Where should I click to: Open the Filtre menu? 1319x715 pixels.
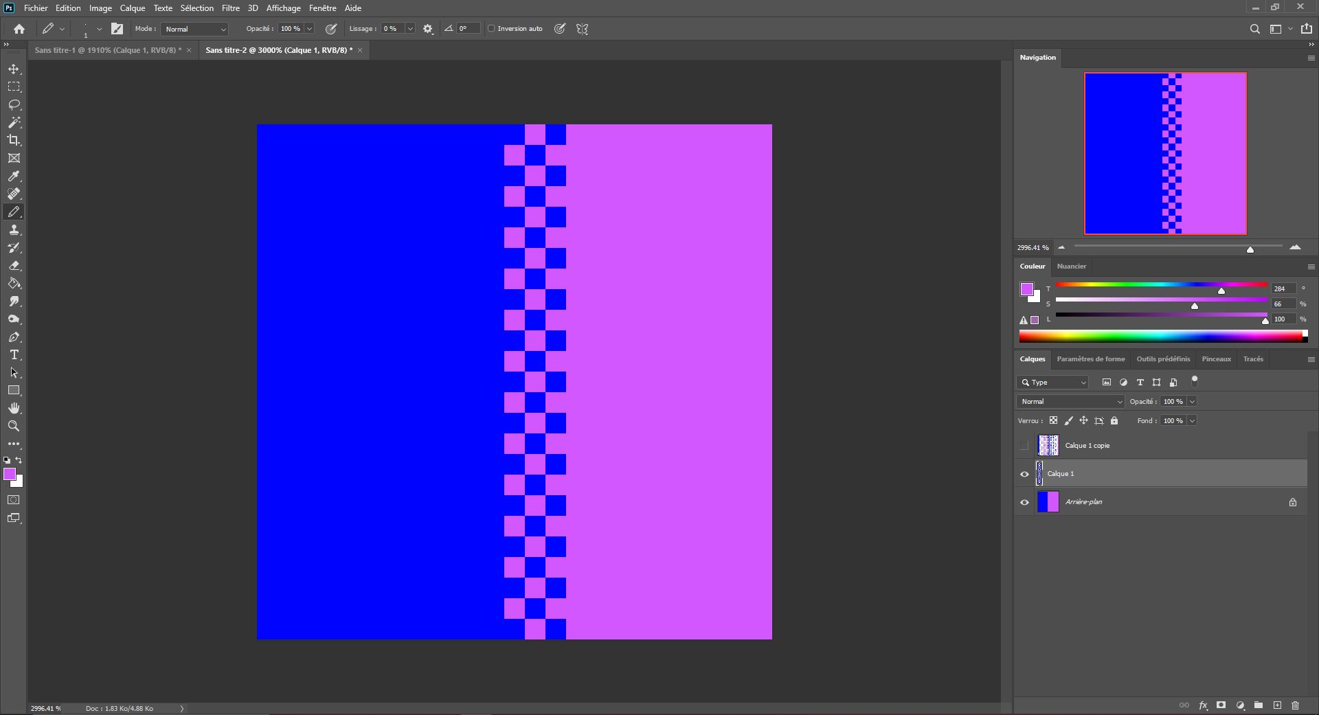coord(230,8)
